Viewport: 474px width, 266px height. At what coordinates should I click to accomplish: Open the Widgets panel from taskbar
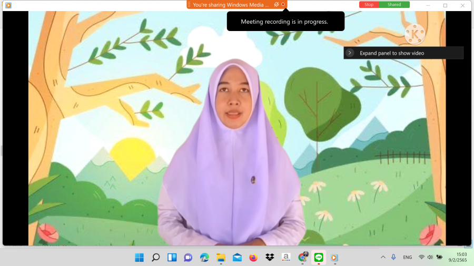[x=172, y=258]
